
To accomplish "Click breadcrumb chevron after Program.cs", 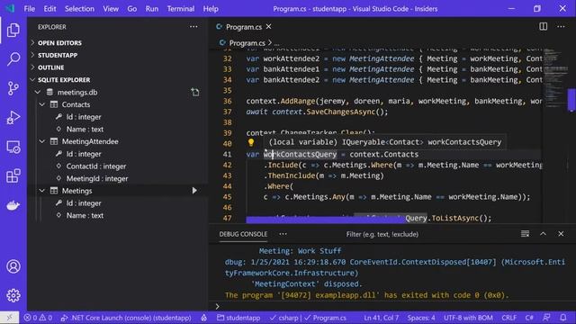I will click(x=270, y=43).
